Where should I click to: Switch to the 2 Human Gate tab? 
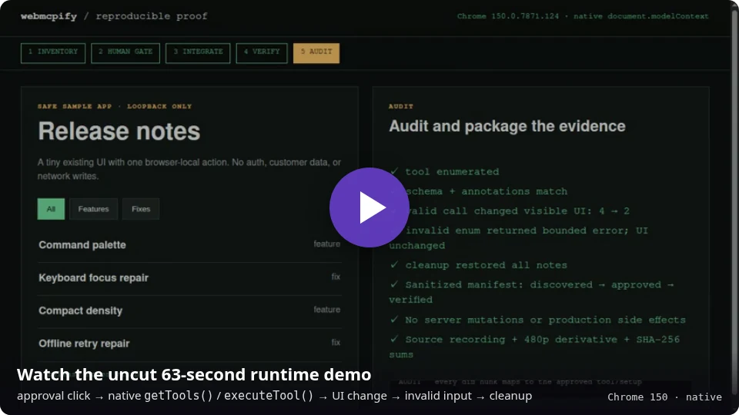[x=125, y=53]
